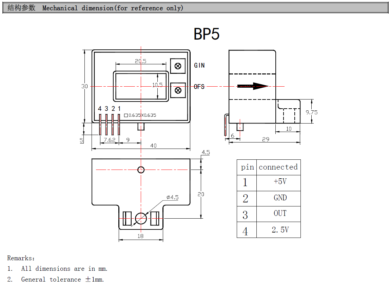The width and height of the screenshot is (389, 288).
Task: Click the left rectangular slot beside ø4.5 hole
Action: point(127,219)
